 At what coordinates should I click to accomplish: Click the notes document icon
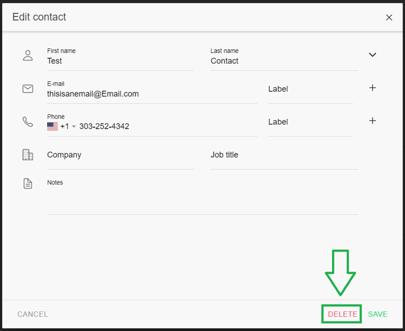(x=28, y=184)
